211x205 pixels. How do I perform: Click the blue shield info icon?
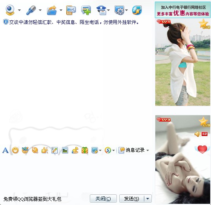[6, 22]
